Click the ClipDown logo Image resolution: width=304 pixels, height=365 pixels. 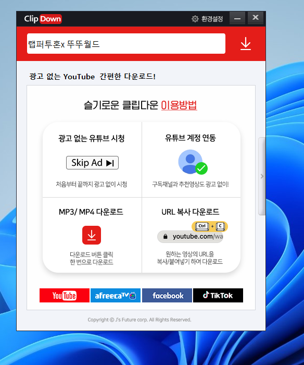tap(43, 19)
